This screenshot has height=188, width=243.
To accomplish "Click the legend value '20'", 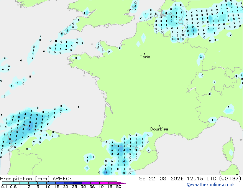I will (66, 186).
